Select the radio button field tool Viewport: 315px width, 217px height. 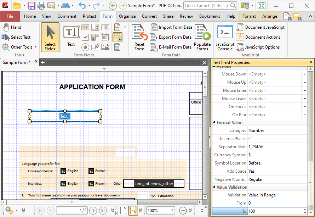coord(85,47)
